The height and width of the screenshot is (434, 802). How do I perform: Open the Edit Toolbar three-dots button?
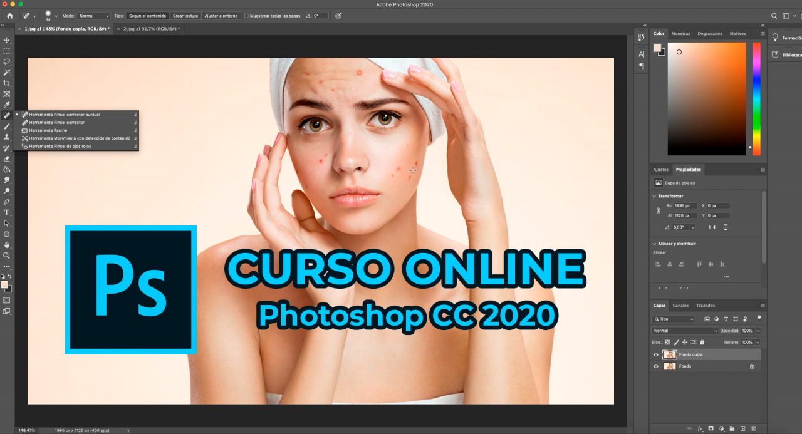pos(7,266)
